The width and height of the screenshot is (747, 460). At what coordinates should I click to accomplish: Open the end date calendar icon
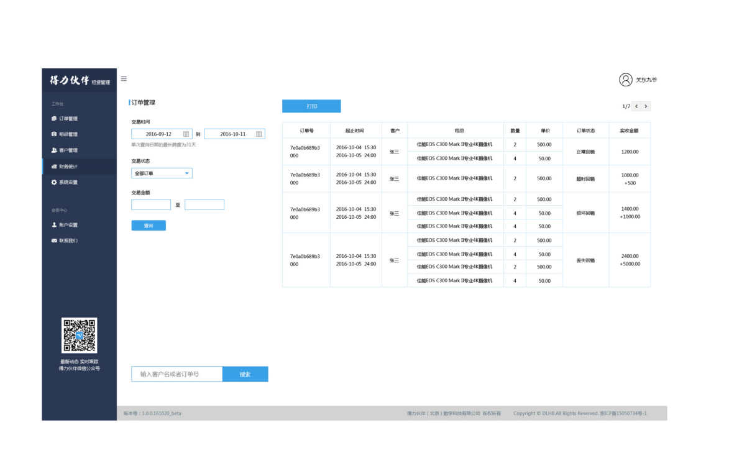pyautogui.click(x=259, y=134)
